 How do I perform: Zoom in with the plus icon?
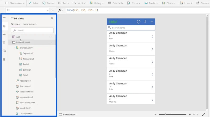(x=190, y=114)
